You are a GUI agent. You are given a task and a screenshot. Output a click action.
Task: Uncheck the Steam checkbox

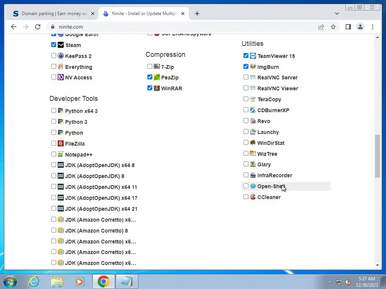pyautogui.click(x=54, y=45)
